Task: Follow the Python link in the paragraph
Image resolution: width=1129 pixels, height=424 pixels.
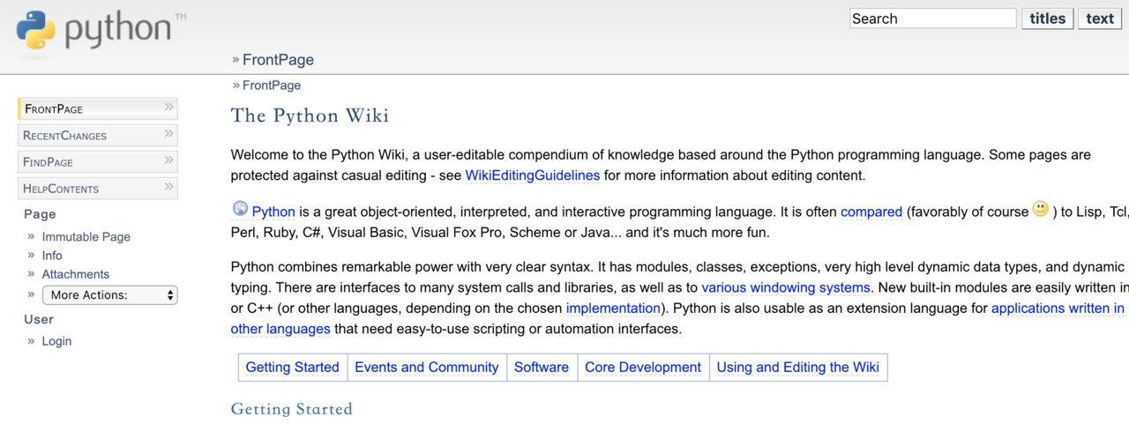Action: coord(273,212)
